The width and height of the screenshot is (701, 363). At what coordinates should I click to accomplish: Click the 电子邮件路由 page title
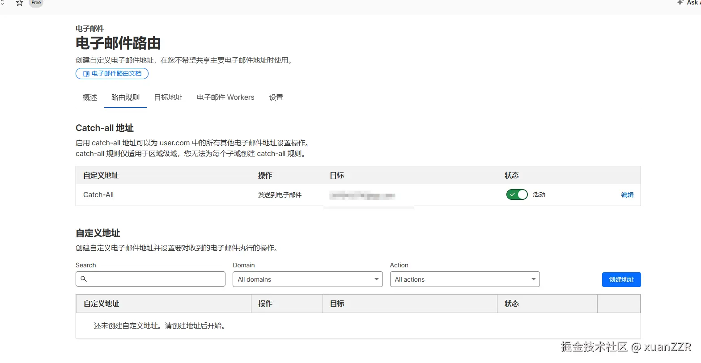click(118, 43)
